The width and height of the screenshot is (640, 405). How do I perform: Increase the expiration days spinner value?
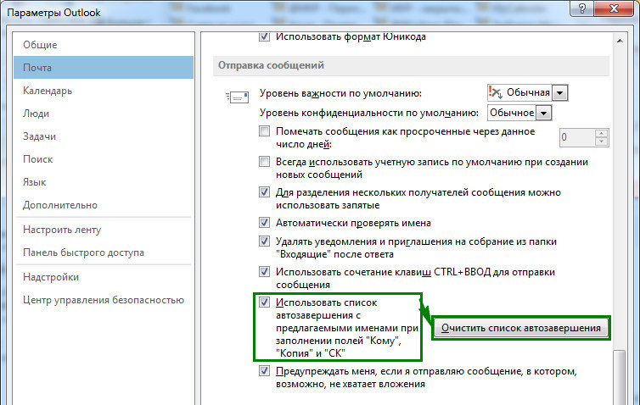601,133
